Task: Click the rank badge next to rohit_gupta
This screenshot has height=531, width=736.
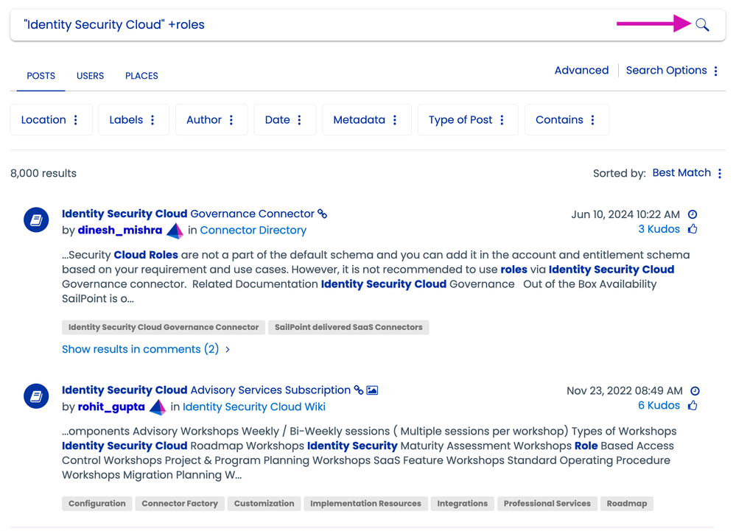Action: pos(158,407)
